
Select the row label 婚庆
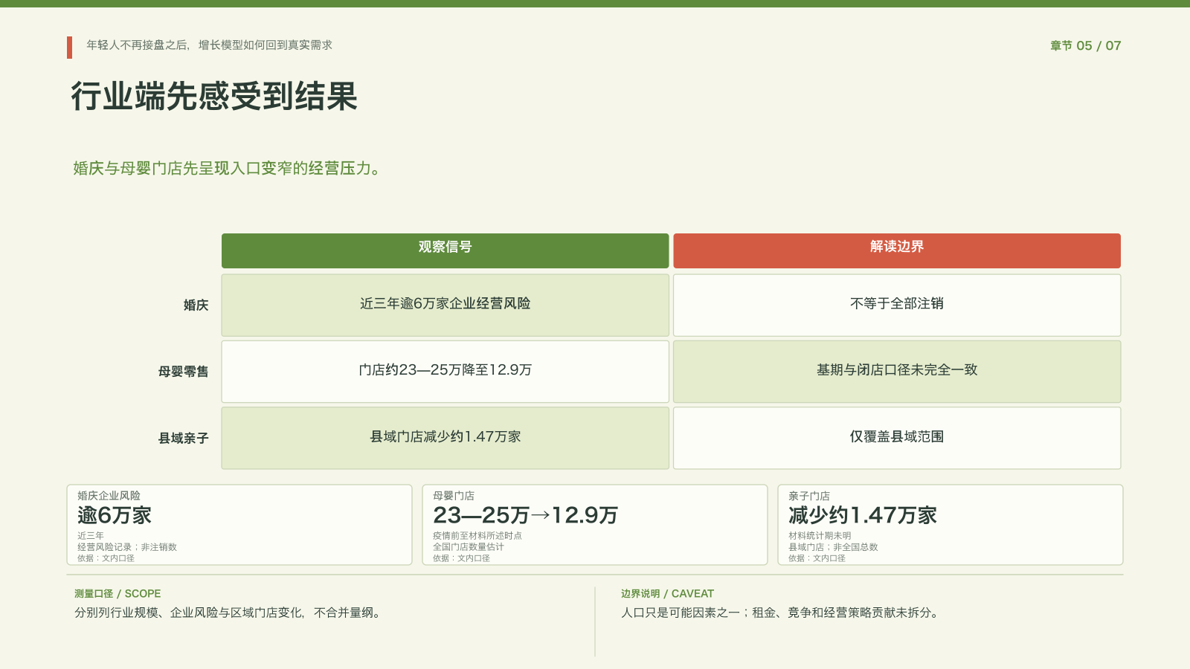click(x=196, y=305)
